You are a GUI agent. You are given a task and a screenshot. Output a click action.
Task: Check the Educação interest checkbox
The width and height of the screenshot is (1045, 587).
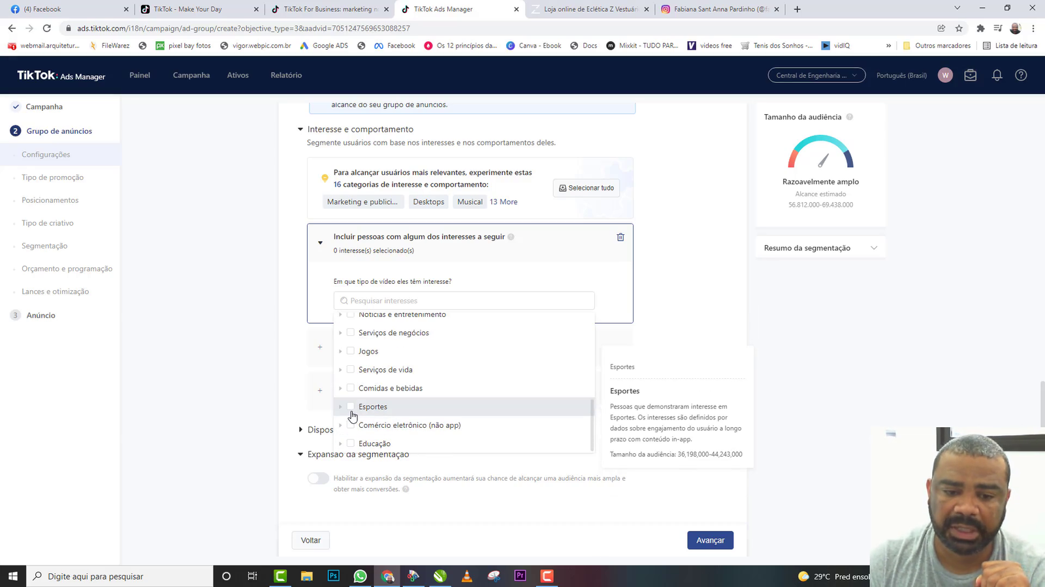[x=351, y=444]
